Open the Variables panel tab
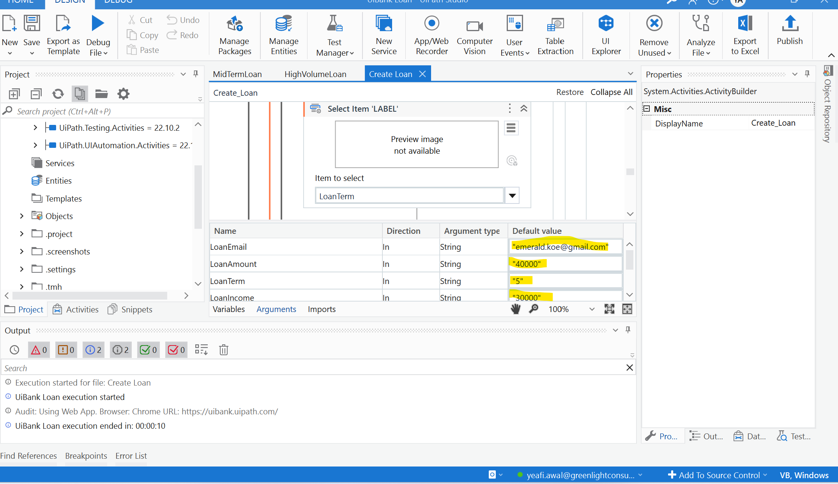Viewport: 838px width, 484px height. point(229,309)
